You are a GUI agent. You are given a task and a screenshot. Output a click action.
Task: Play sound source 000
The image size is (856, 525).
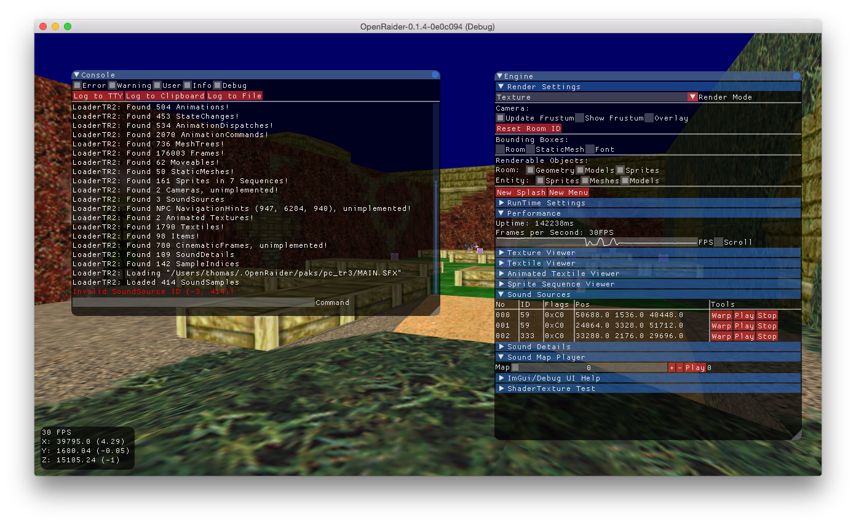tap(744, 315)
